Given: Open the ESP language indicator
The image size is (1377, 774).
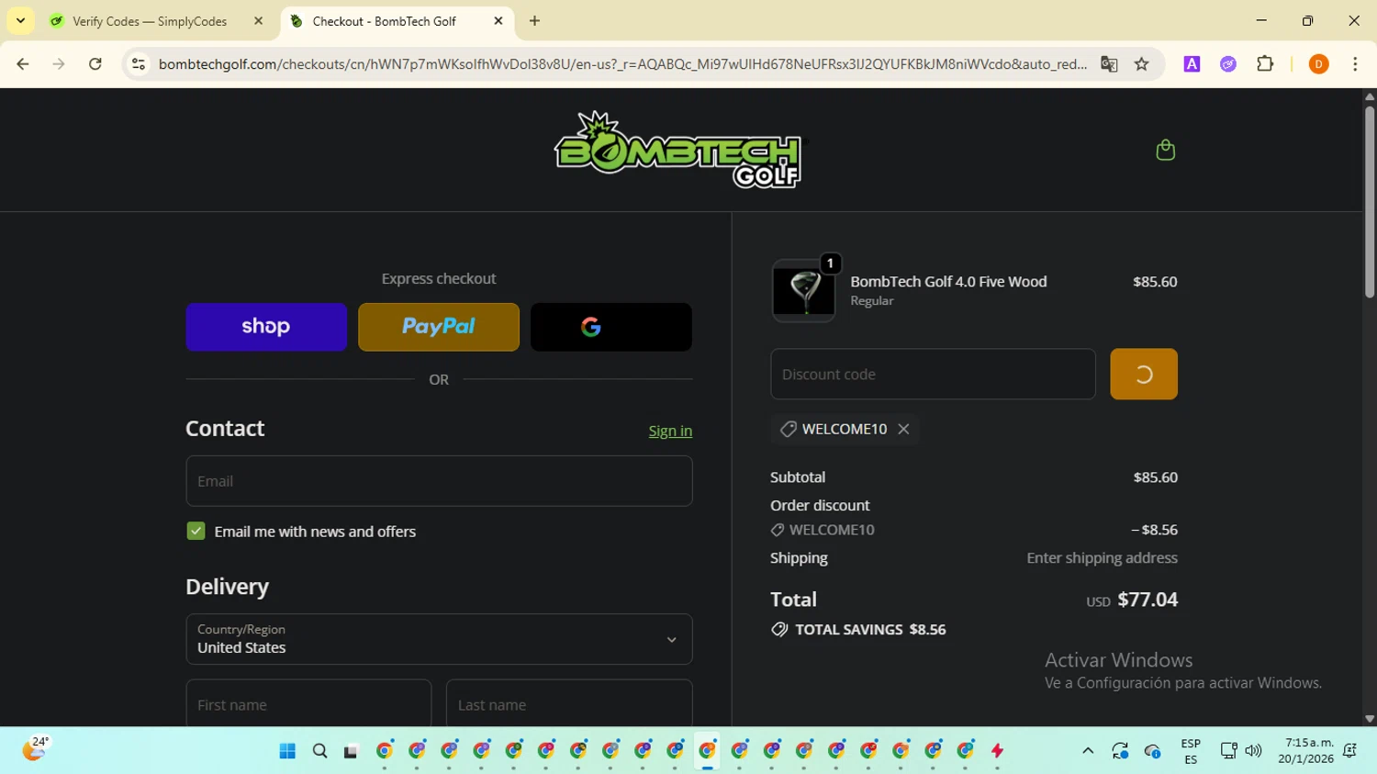Looking at the screenshot, I should click(x=1191, y=751).
